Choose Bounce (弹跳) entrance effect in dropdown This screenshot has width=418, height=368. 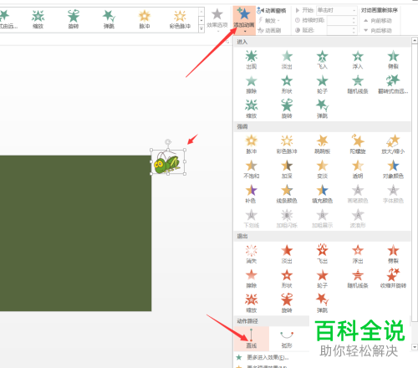322,109
